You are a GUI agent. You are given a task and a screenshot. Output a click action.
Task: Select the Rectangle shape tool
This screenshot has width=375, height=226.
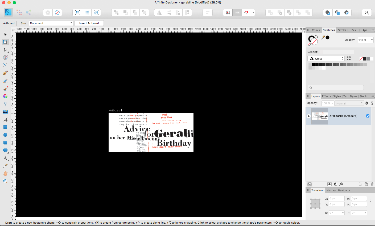point(5,127)
